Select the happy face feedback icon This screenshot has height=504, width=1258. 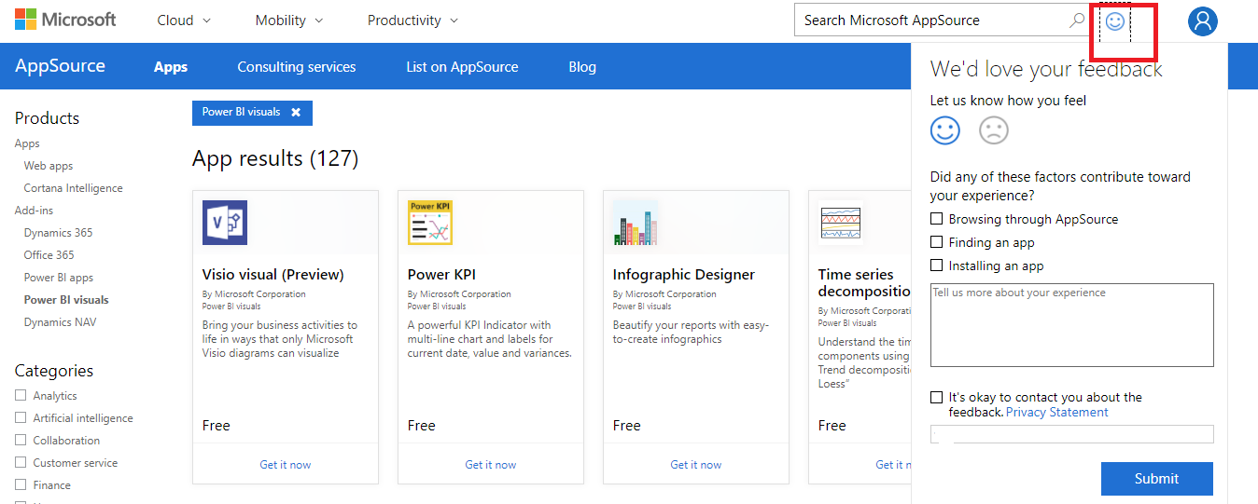945,130
